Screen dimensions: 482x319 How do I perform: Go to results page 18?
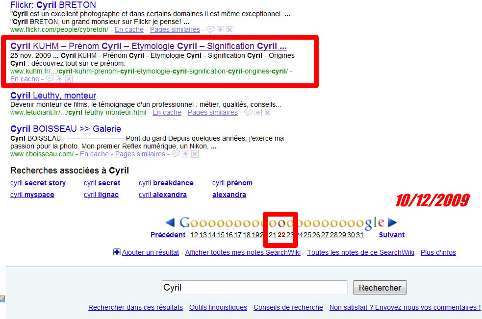(247, 235)
